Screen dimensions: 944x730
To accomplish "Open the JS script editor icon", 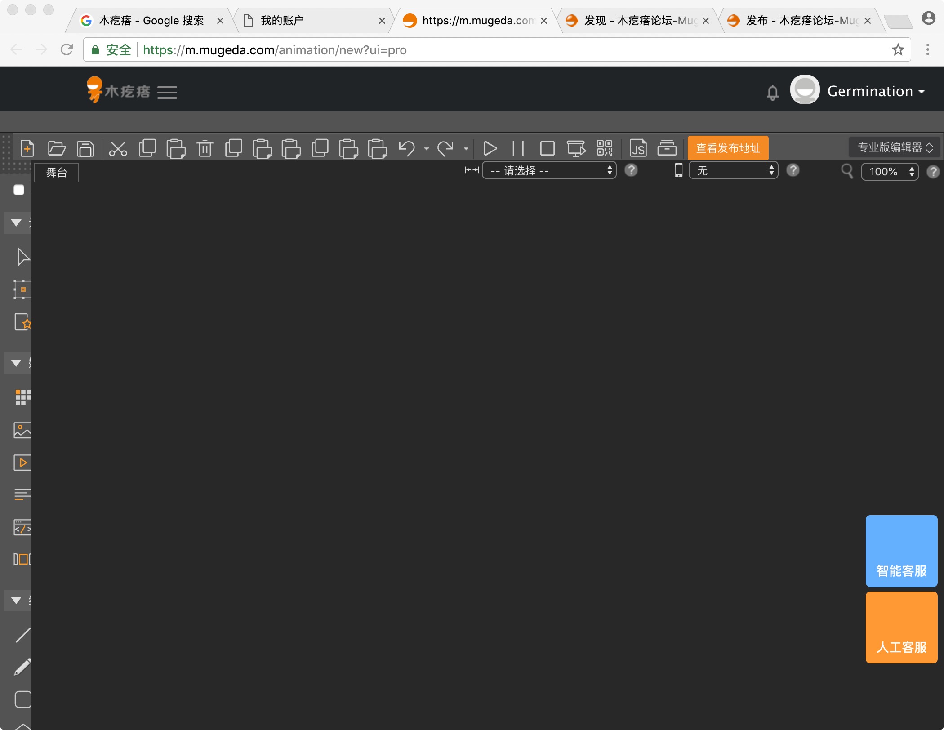I will [x=638, y=148].
